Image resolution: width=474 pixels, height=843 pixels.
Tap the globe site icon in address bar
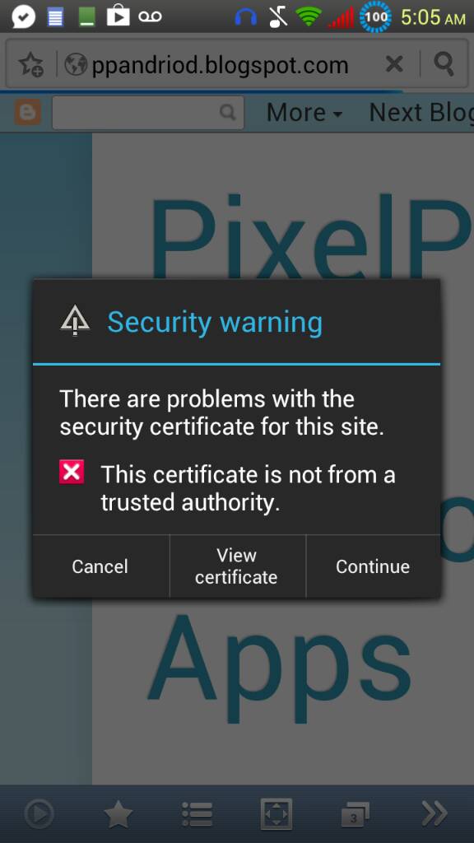(x=76, y=65)
